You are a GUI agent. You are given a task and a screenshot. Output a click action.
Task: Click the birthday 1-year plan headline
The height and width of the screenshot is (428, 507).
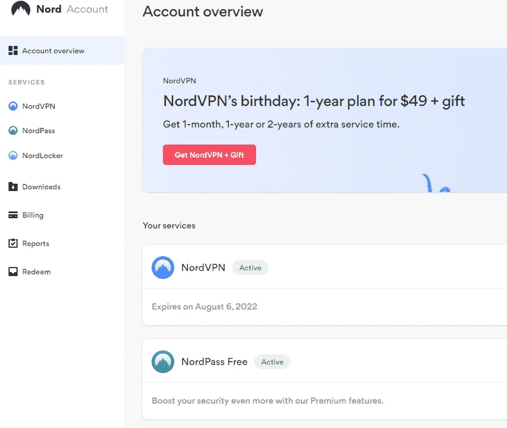coord(314,101)
